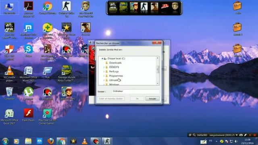
Task: Open the Ordinateur desktop icon
Action: click(9, 8)
